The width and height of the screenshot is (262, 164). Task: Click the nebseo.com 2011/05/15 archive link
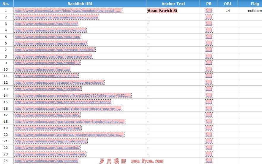(46, 76)
